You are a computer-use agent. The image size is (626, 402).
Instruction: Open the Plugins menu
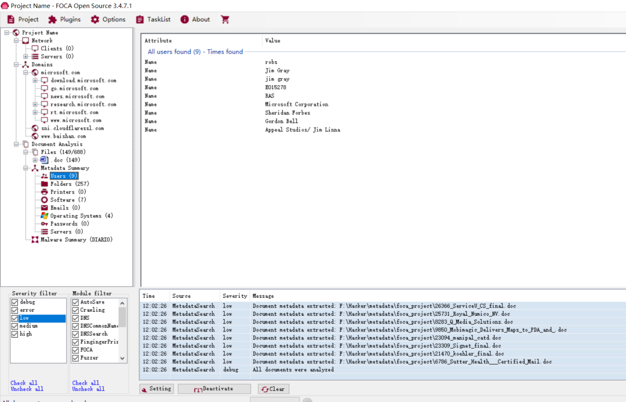[64, 20]
